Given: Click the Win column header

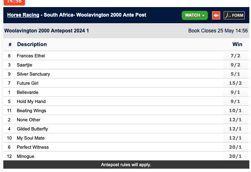Looking at the screenshot, I should pos(237,44).
